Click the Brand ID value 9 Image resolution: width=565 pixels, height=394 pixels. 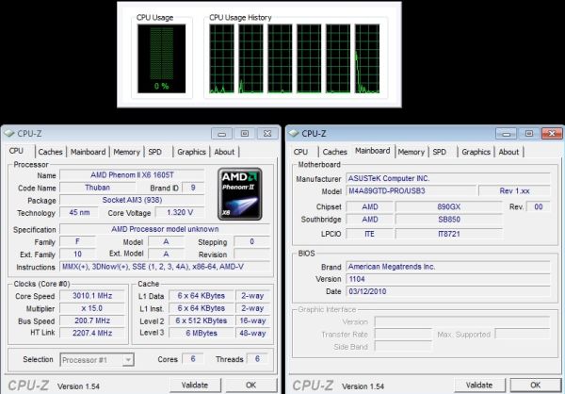coord(193,188)
